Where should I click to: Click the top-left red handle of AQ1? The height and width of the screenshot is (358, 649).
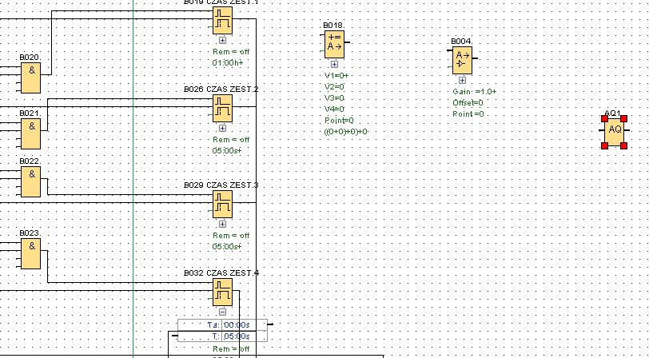tap(605, 119)
